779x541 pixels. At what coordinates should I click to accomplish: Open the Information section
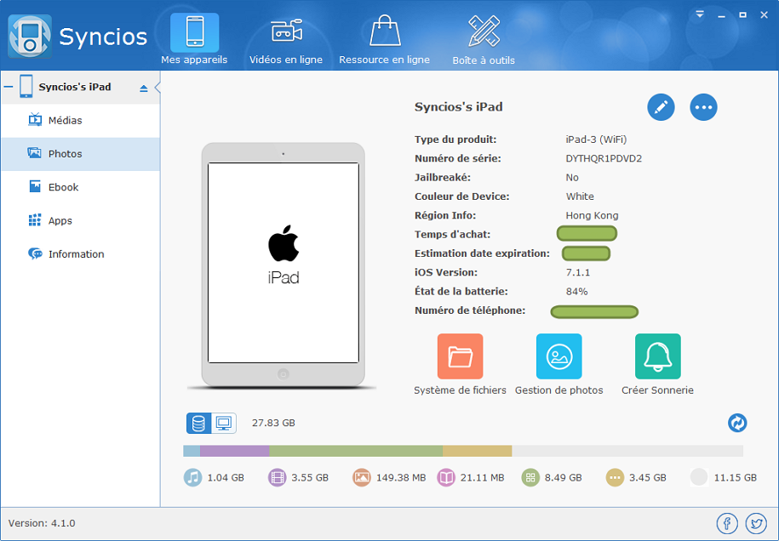81,254
